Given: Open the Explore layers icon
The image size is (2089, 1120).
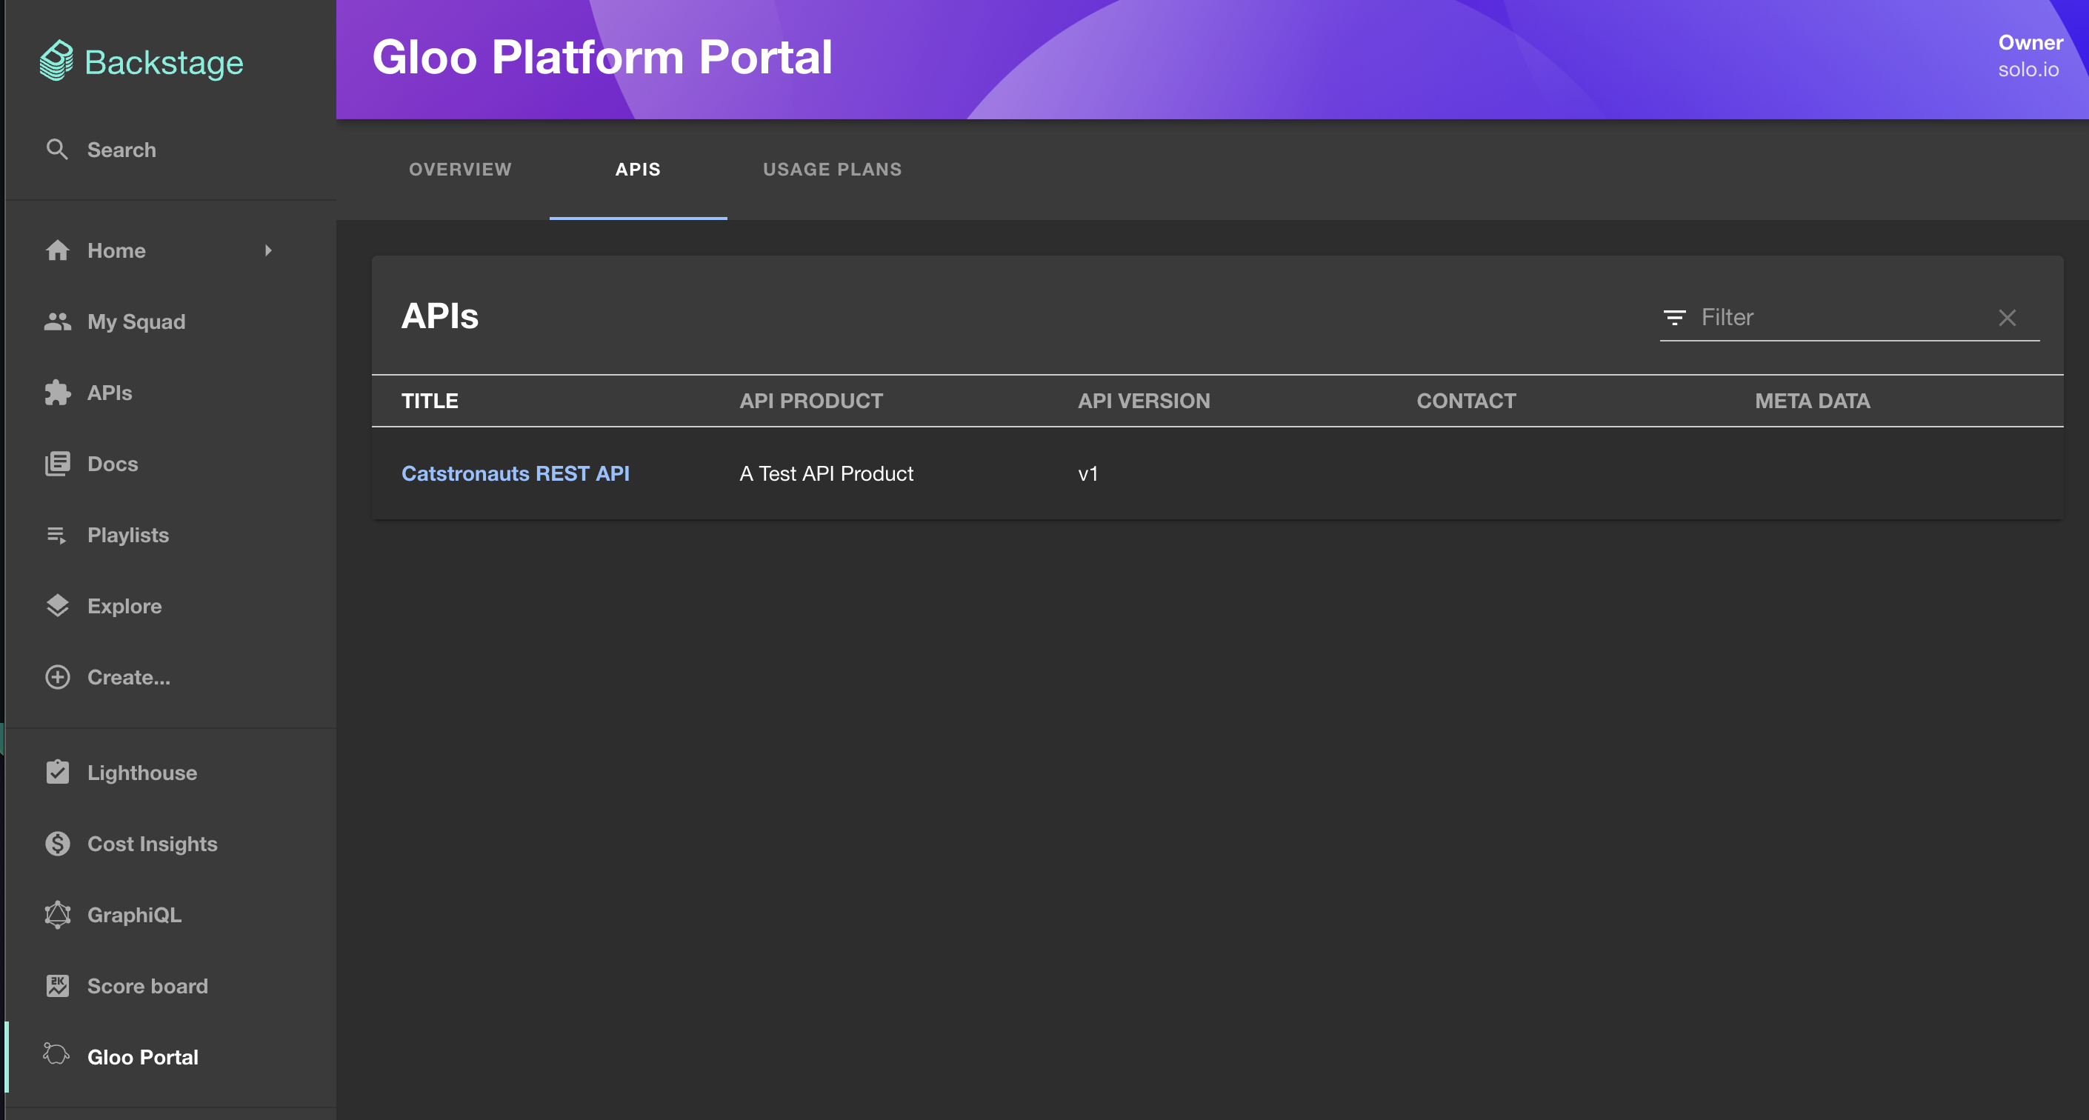Looking at the screenshot, I should 57,606.
